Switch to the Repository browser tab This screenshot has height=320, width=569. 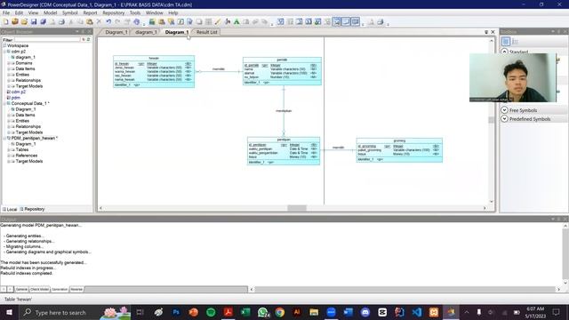click(x=32, y=209)
